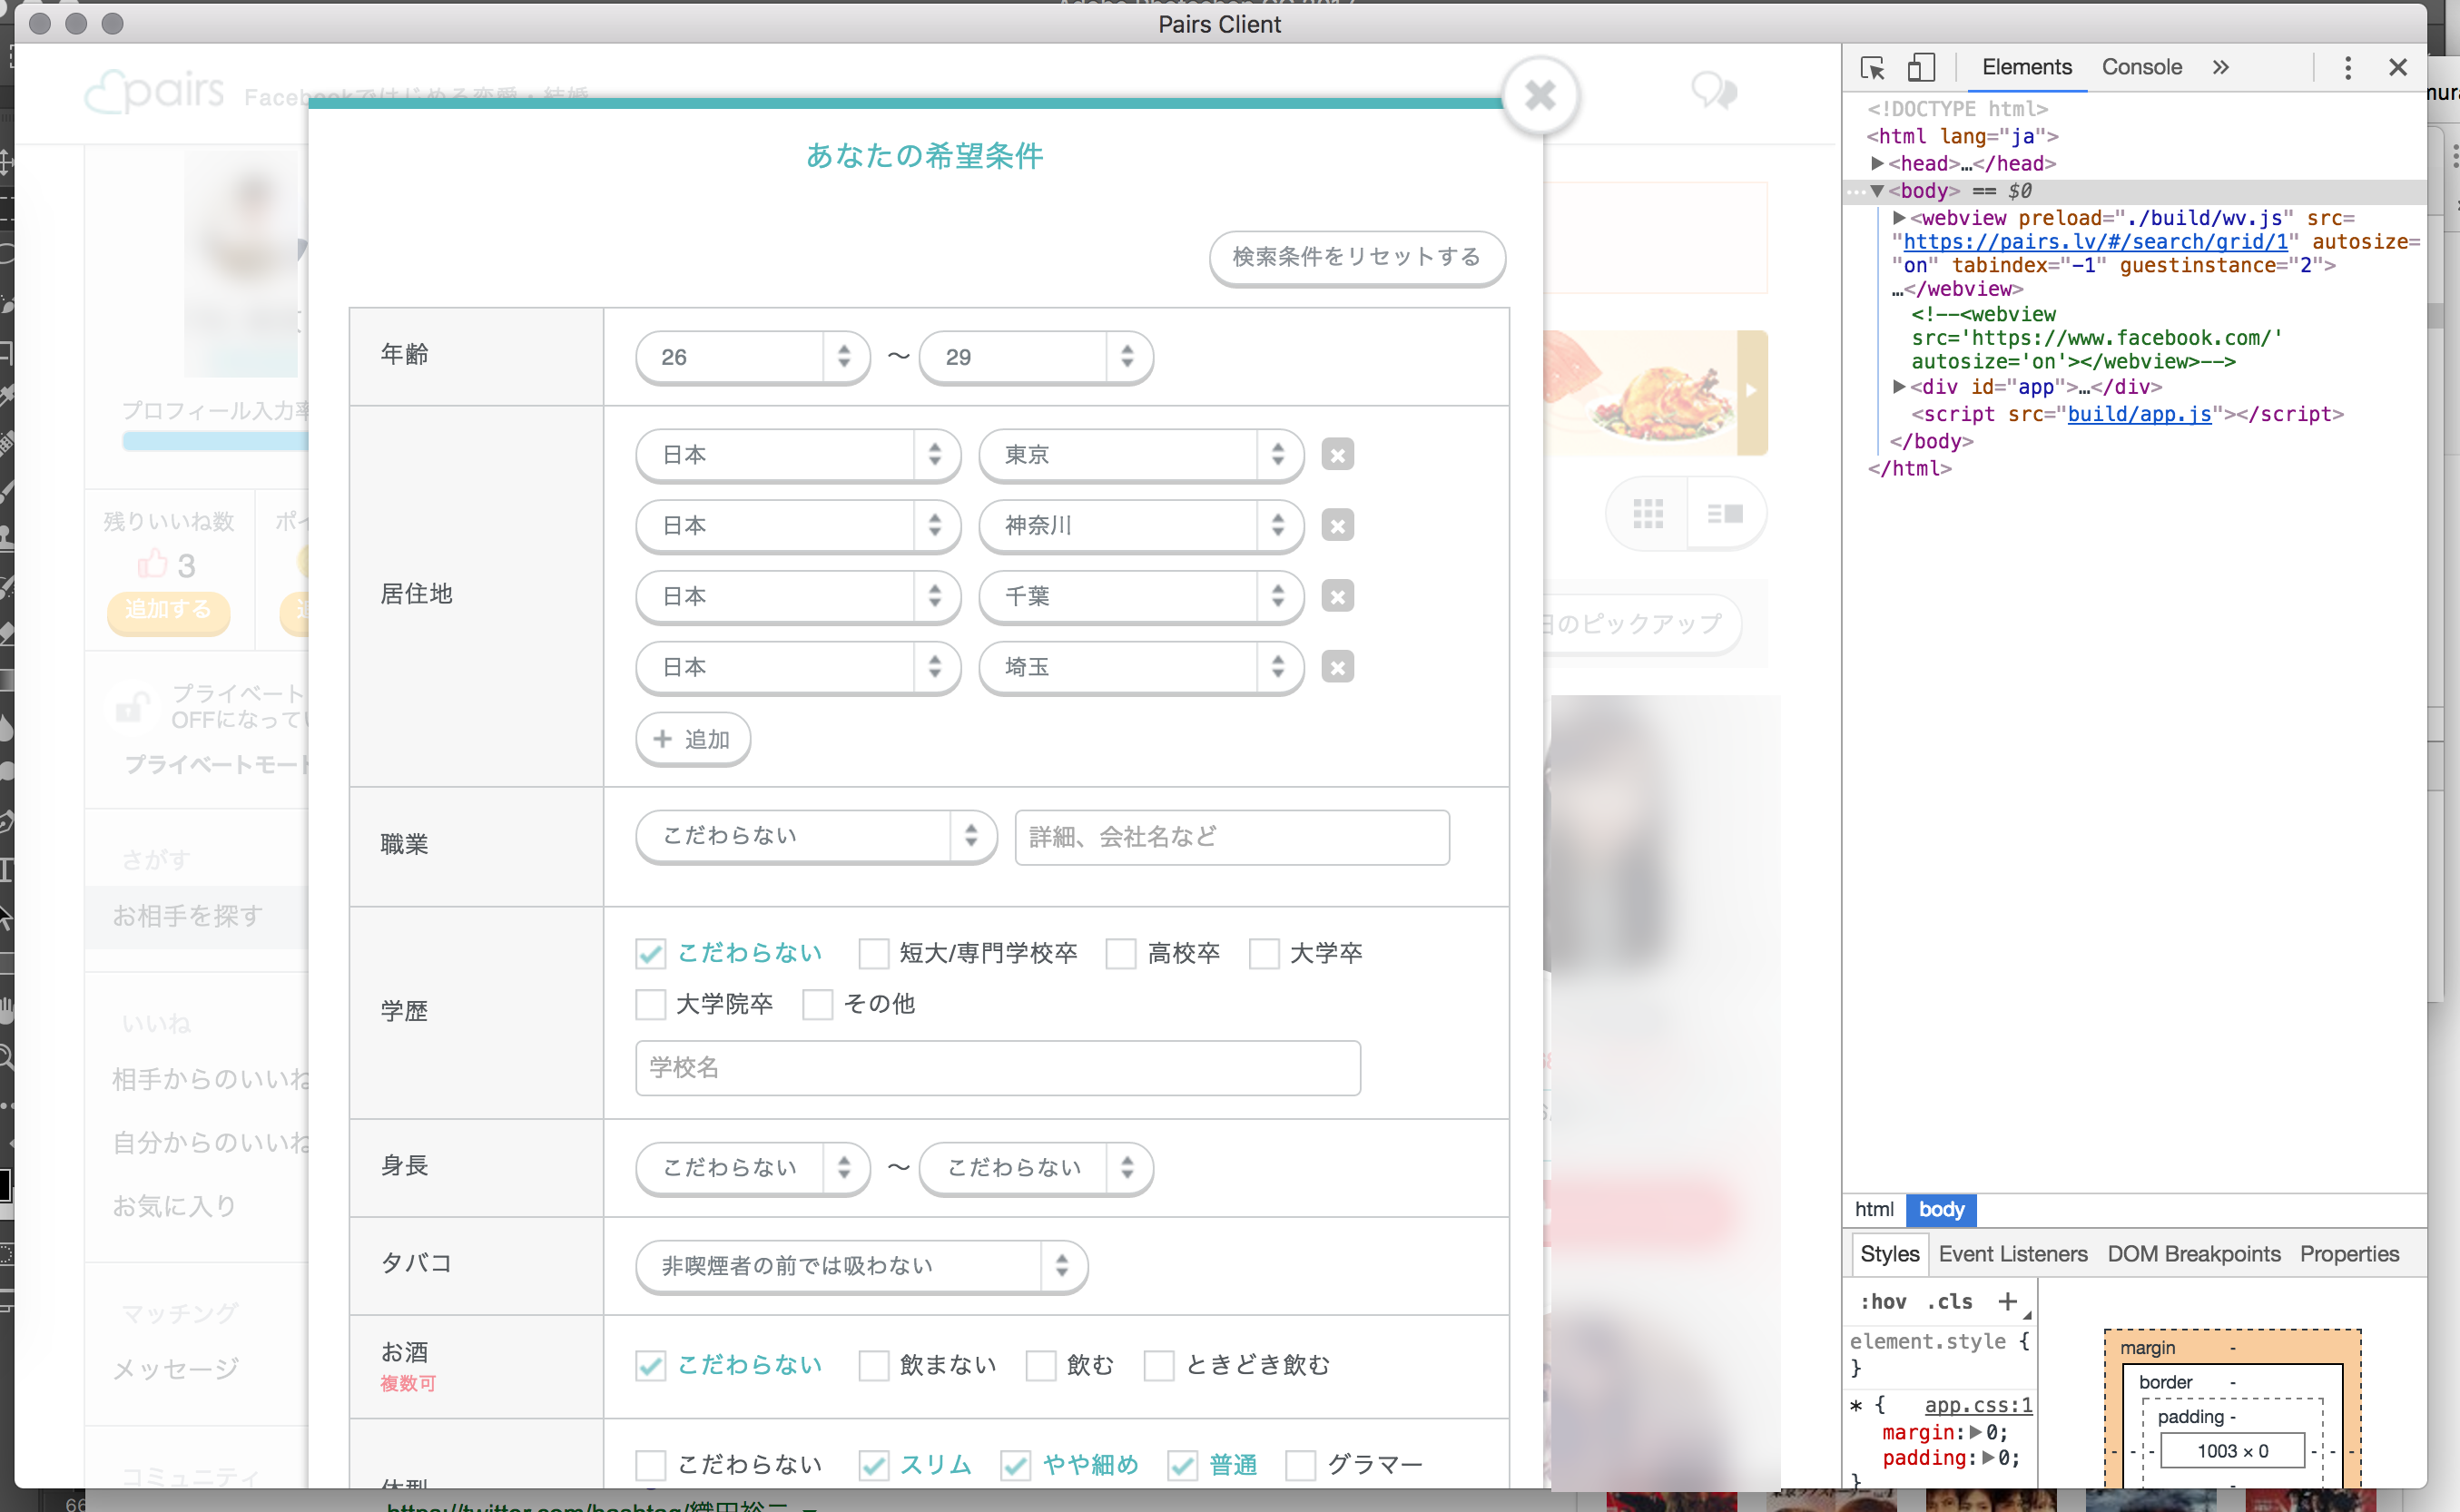Viewport: 2460px width, 1512px height.
Task: Open maximum age dropdown showing 29
Action: (1036, 357)
